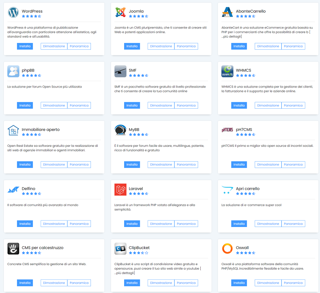The image size is (320, 293).
Task: Click the WHMCS gear logo
Action: [227, 71]
